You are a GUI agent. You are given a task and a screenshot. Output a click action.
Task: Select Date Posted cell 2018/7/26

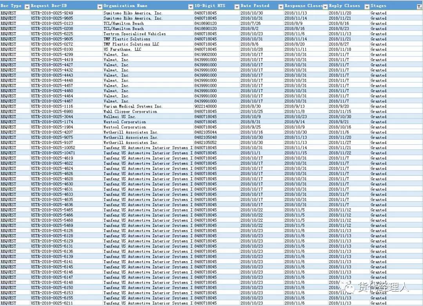[x=262, y=23]
